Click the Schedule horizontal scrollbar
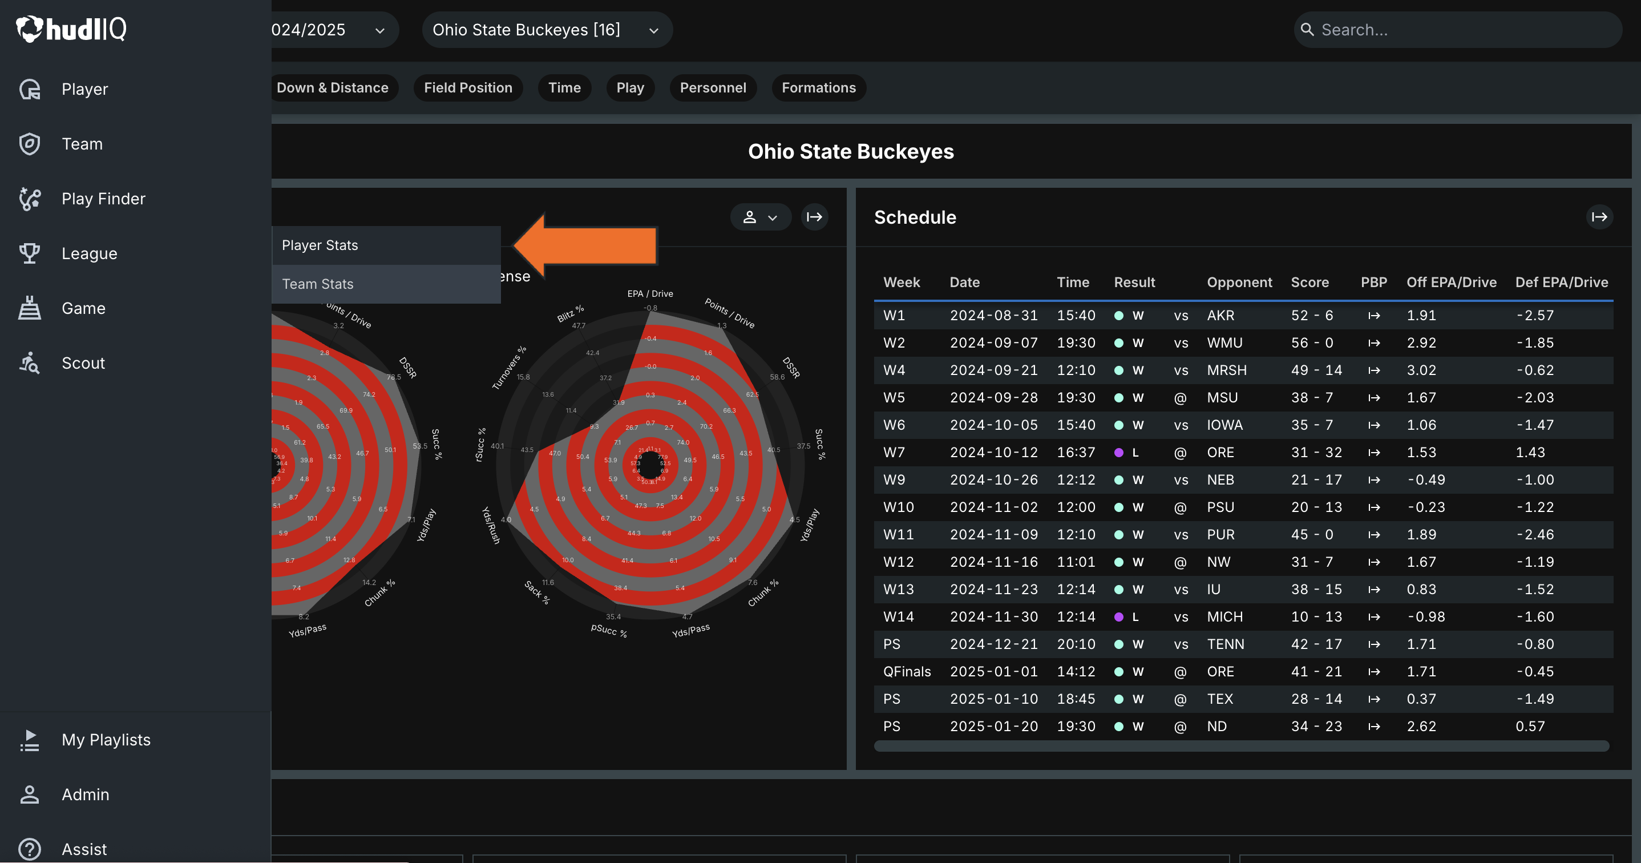1641x863 pixels. [x=1241, y=747]
